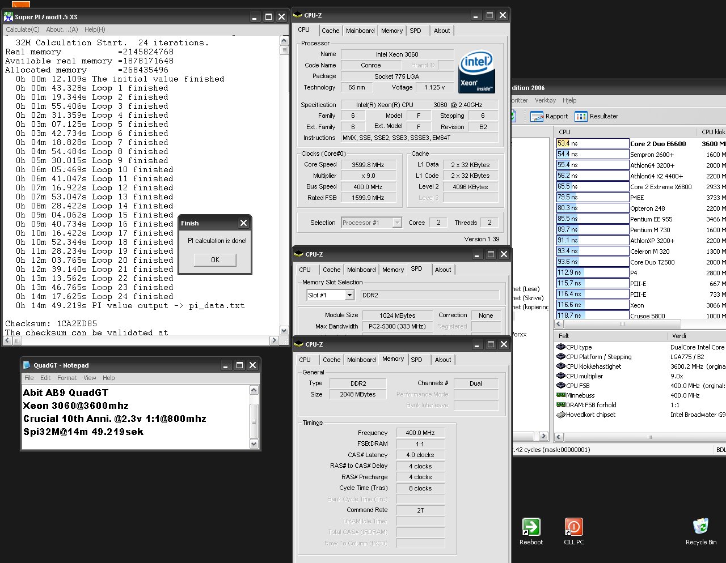Click benchmark list horizontal scrollbar left arrow
This screenshot has width=726, height=563.
click(x=559, y=324)
